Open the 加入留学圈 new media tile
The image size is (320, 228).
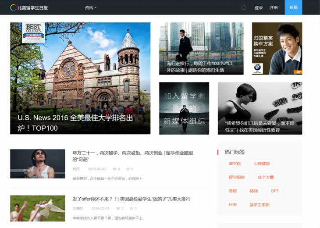pos(184,108)
